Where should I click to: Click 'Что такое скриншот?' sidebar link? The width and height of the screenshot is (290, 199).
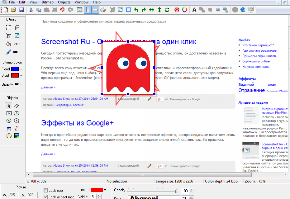click(258, 45)
